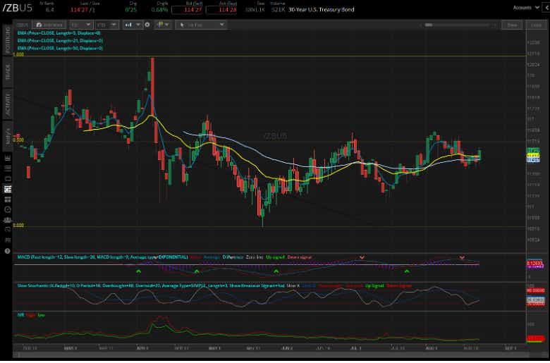Open the cursor drawing tool dropdown
This screenshot has width=550, height=363.
[x=201, y=25]
